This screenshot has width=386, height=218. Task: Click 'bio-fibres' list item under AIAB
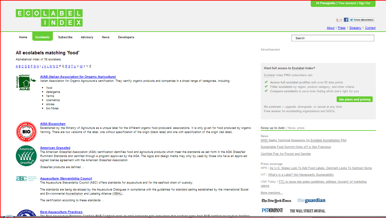pos(52,108)
